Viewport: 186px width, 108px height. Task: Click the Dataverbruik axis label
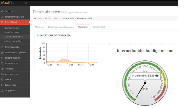(x=40, y=53)
